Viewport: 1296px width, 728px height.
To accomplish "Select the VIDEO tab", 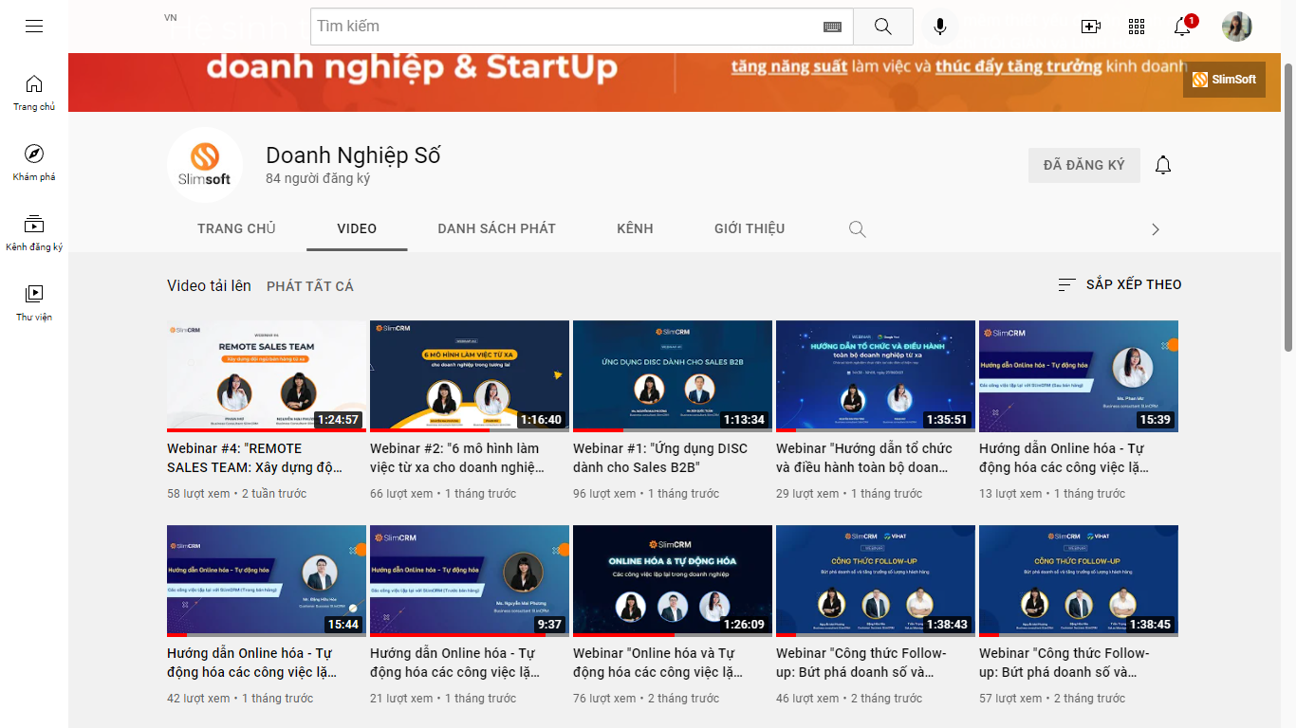I will pyautogui.click(x=357, y=228).
